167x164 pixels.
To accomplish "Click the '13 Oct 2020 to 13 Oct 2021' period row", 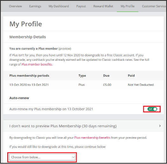I will coord(83,85).
